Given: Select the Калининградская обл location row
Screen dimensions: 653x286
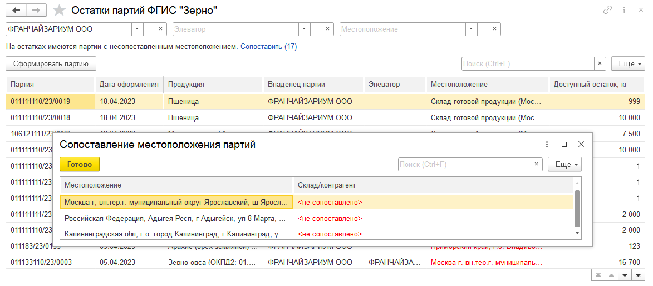Looking at the screenshot, I should click(176, 234).
